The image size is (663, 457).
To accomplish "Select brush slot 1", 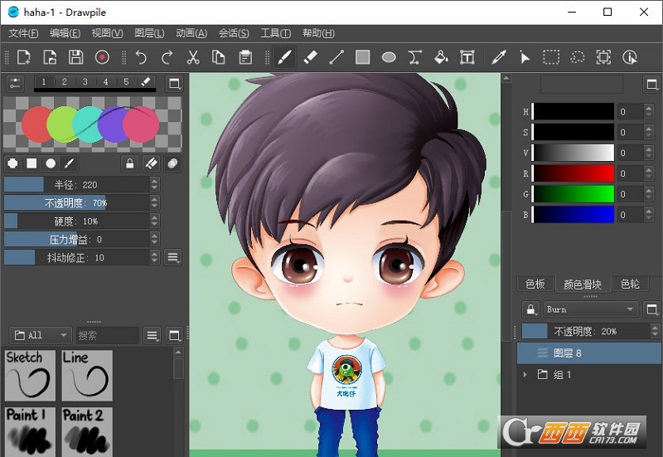I will pyautogui.click(x=44, y=81).
